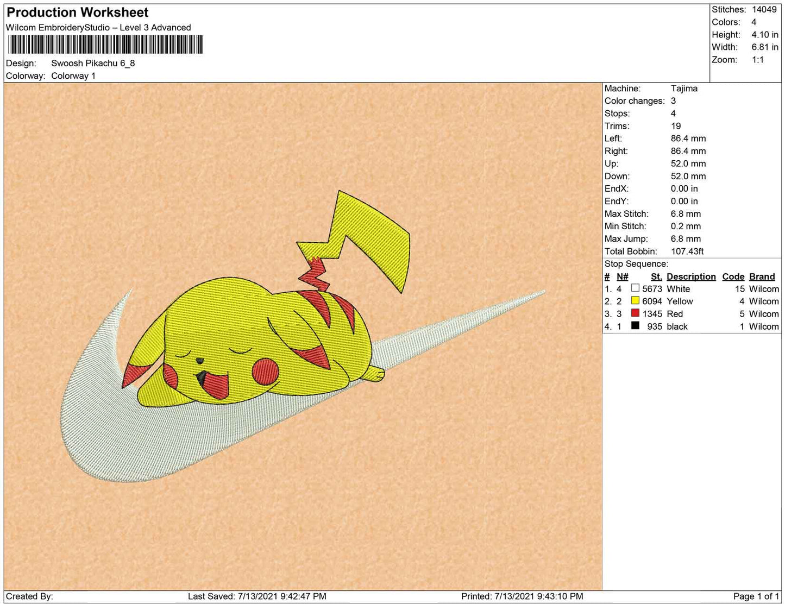Click the Description column header

[x=691, y=276]
